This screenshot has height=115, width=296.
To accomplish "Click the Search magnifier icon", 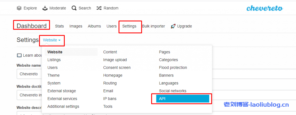I will click(74, 8).
